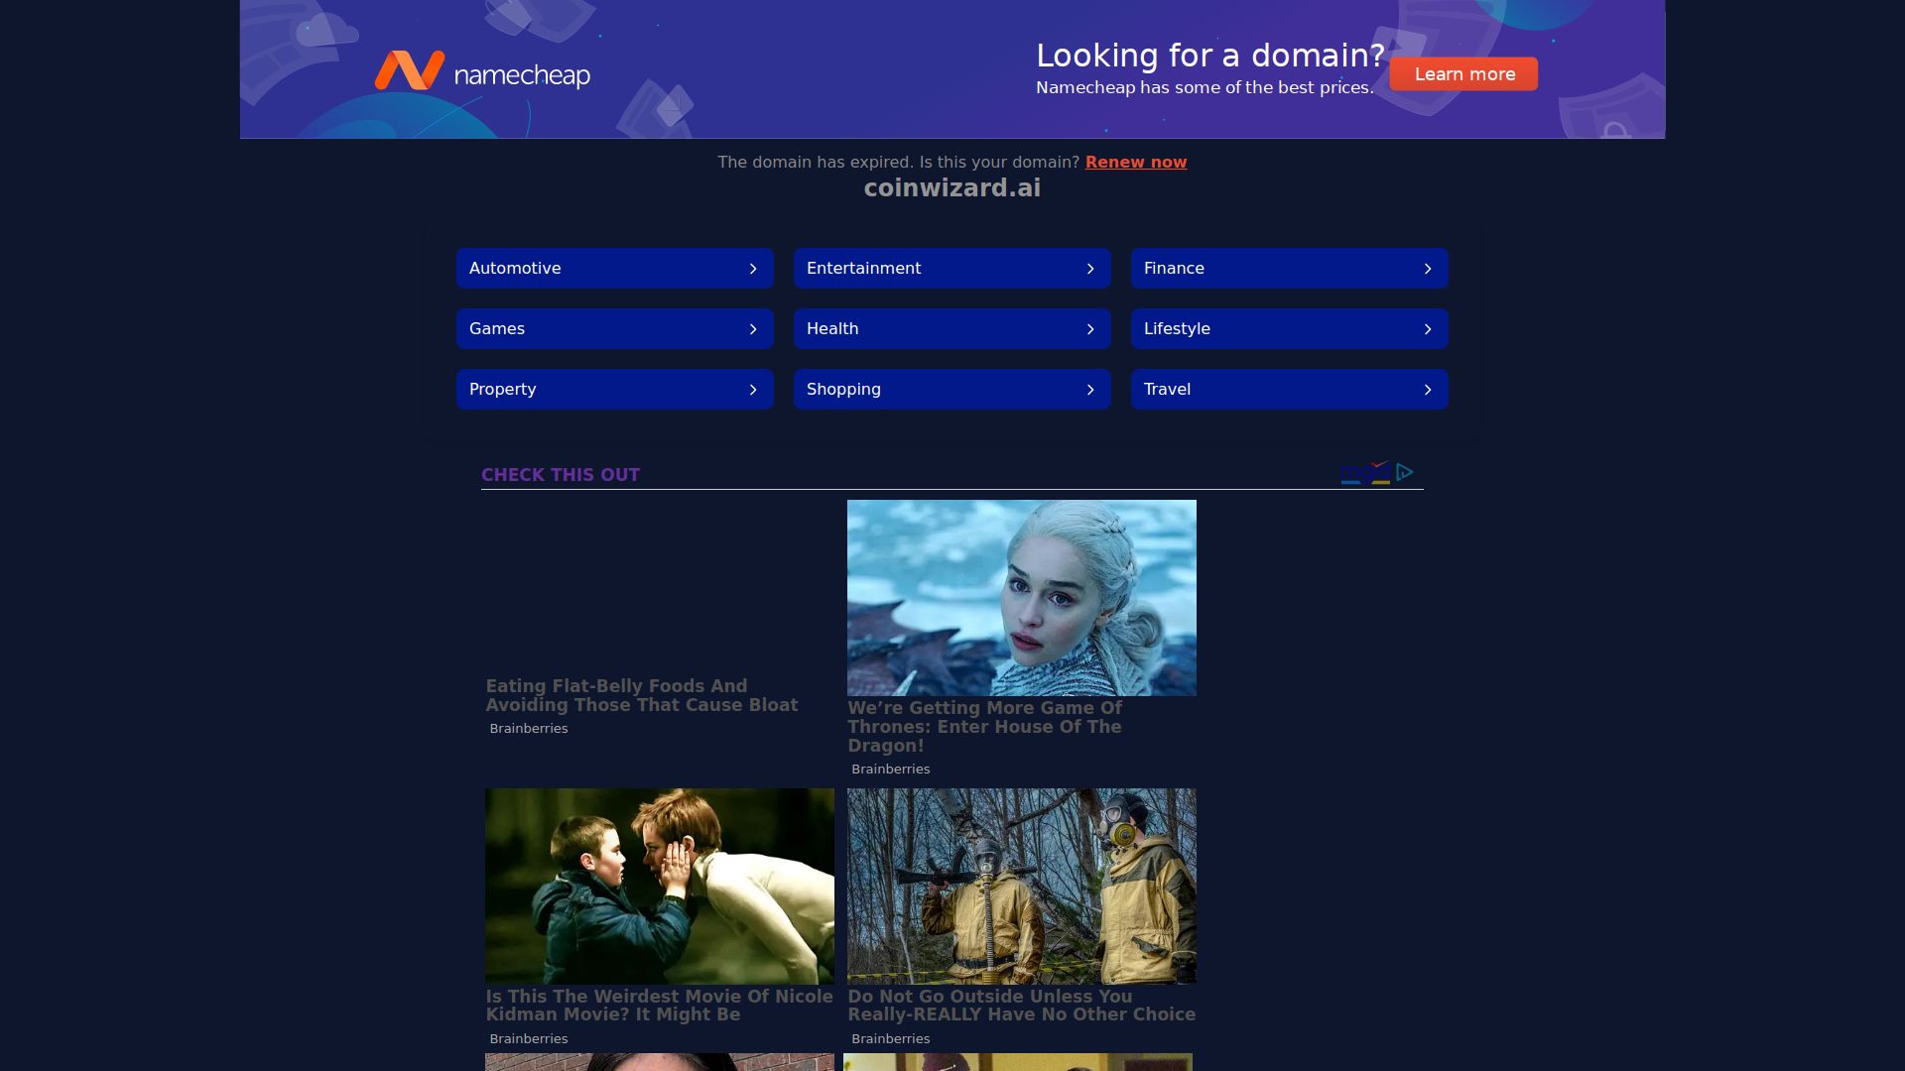Open the Nicole Kidman movie thumbnail
This screenshot has height=1071, width=1905.
[659, 886]
